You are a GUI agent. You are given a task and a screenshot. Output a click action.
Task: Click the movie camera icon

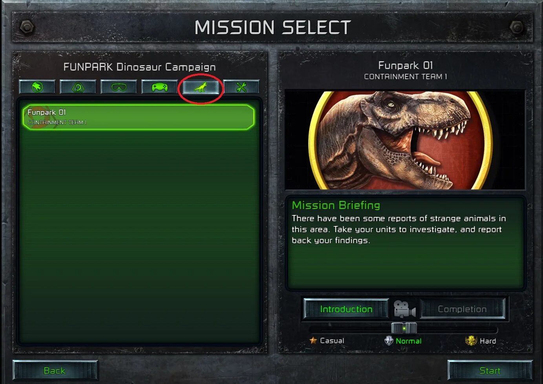[x=404, y=309]
